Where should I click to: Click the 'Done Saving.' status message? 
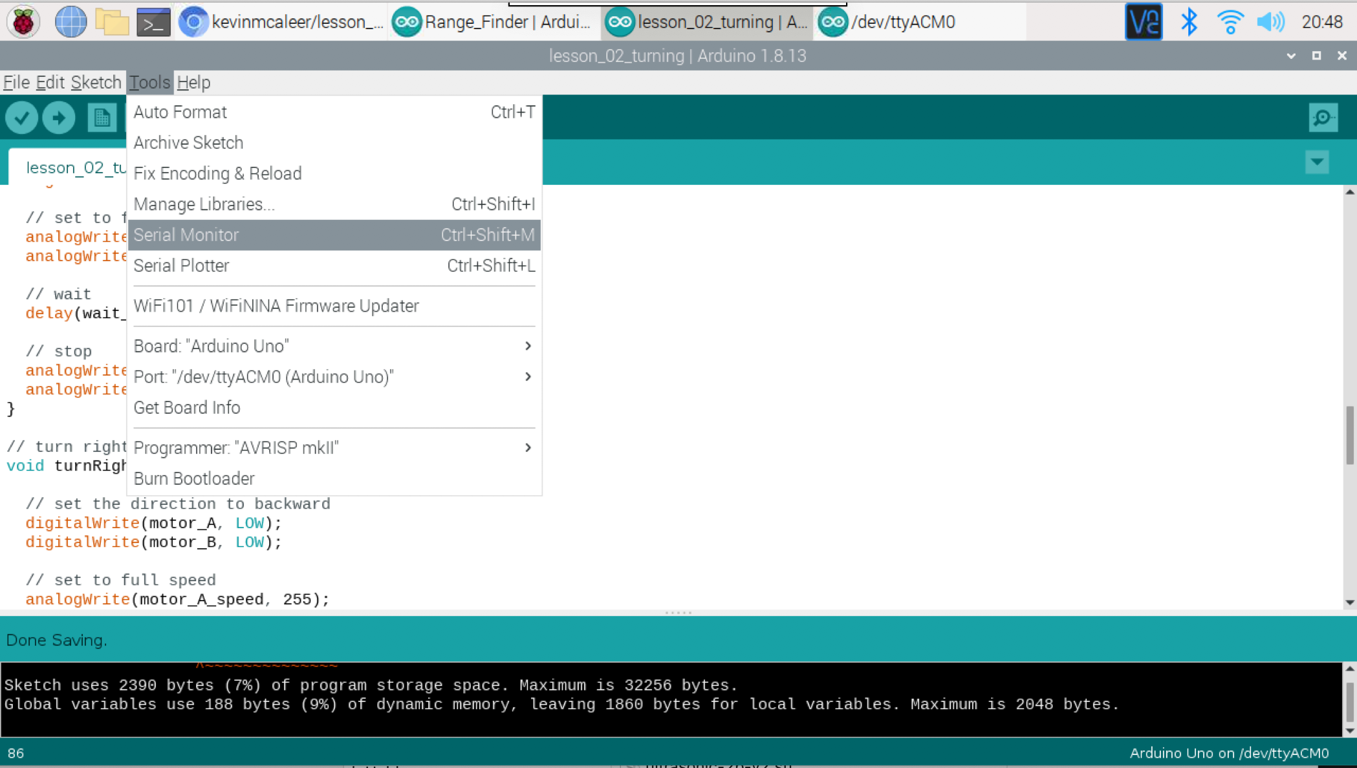[x=57, y=640]
